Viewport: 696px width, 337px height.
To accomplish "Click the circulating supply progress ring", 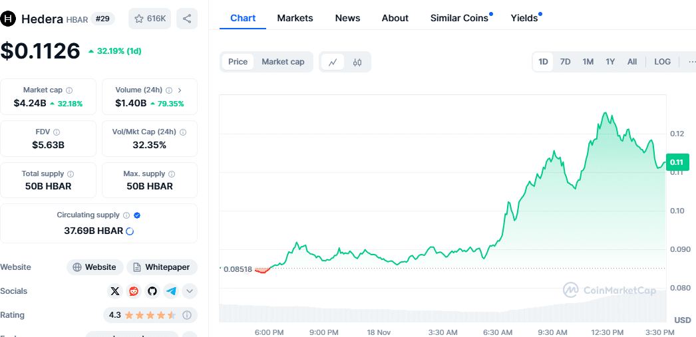I will pos(130,231).
